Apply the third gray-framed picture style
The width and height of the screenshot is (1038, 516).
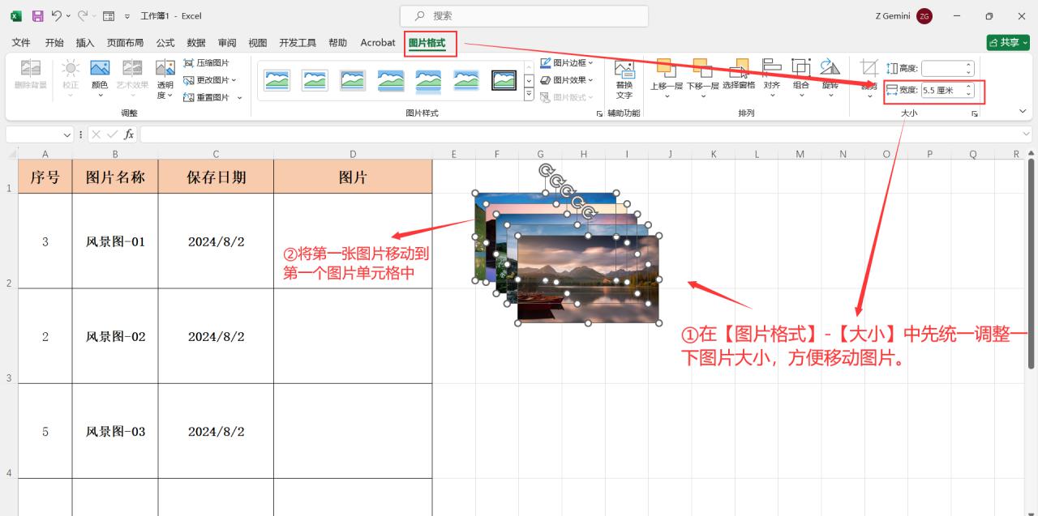(353, 80)
